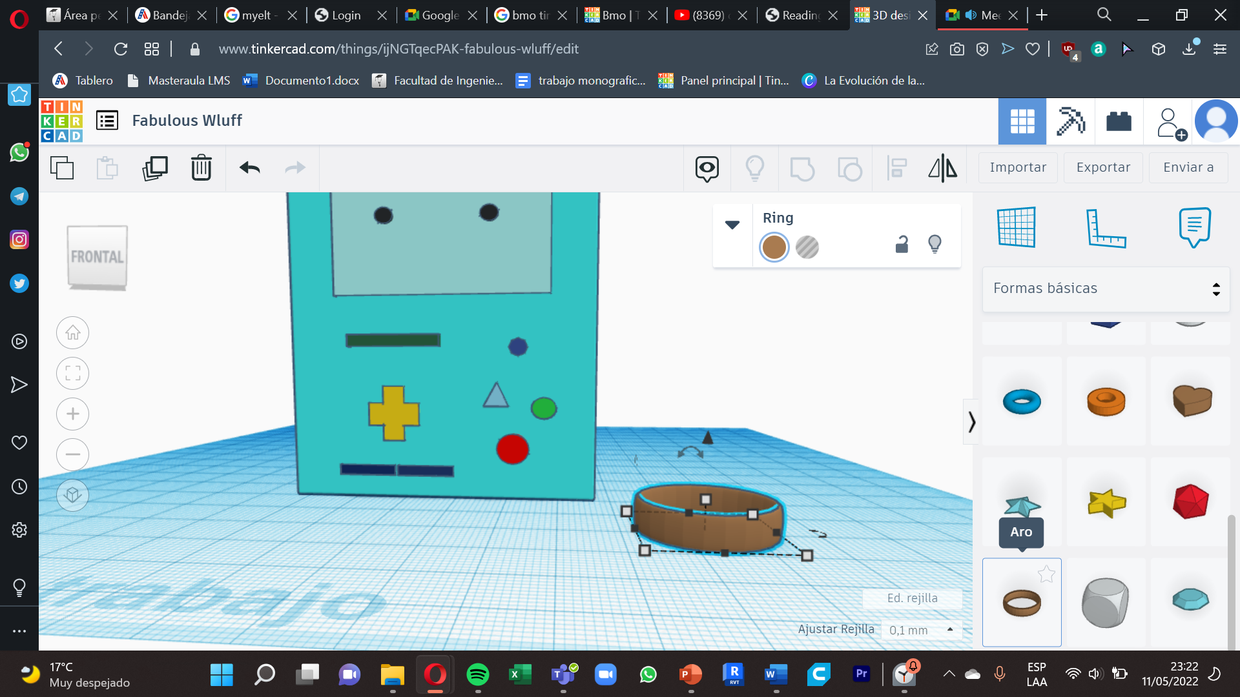Select the Mirror/flip tool
Screen dimensions: 1240x697
943,168
